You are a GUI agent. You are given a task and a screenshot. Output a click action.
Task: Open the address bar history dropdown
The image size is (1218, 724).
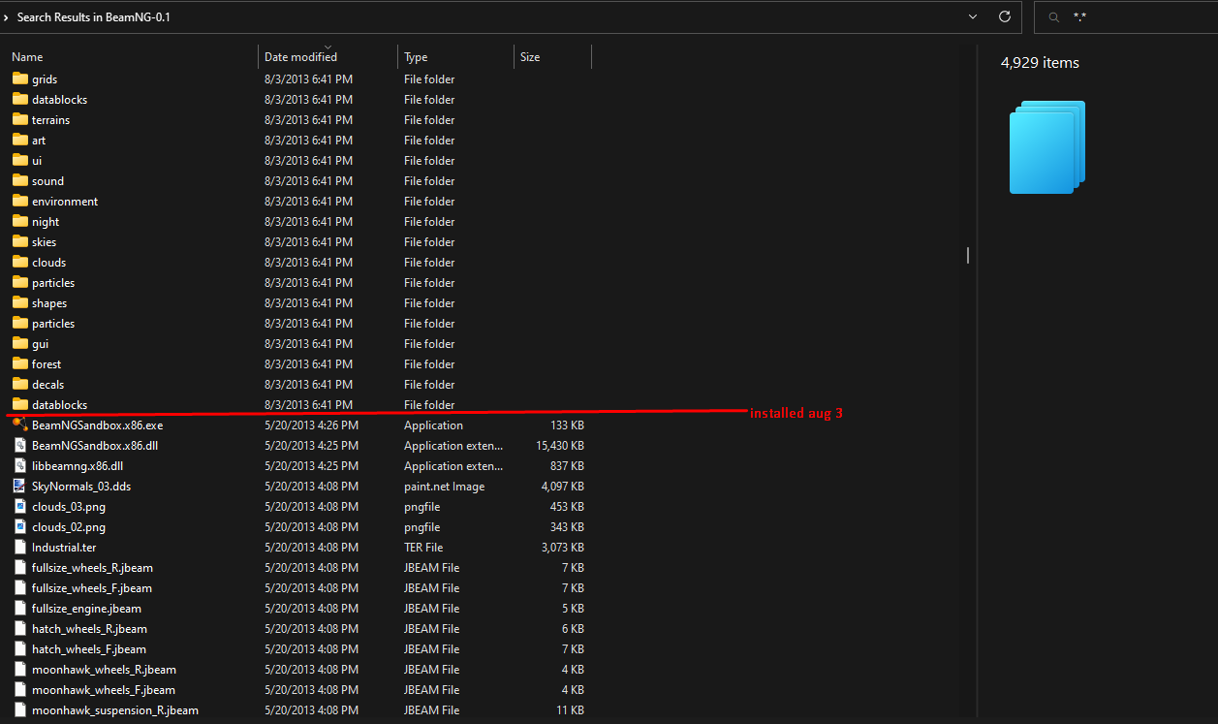coord(973,16)
